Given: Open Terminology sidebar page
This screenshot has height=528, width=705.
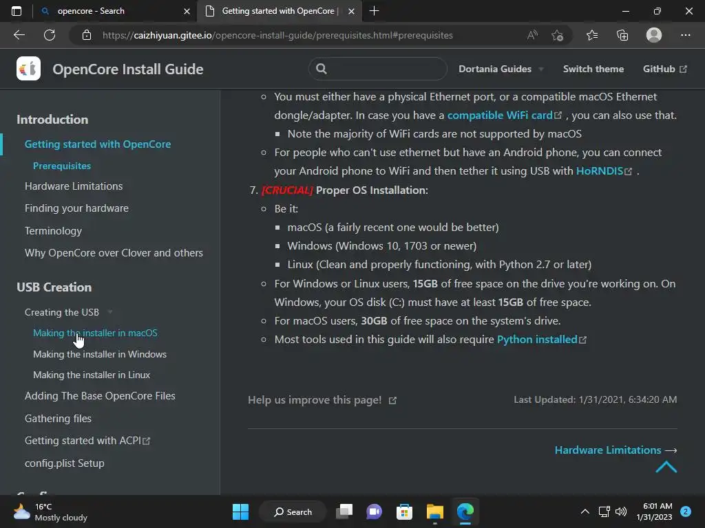Looking at the screenshot, I should point(53,230).
